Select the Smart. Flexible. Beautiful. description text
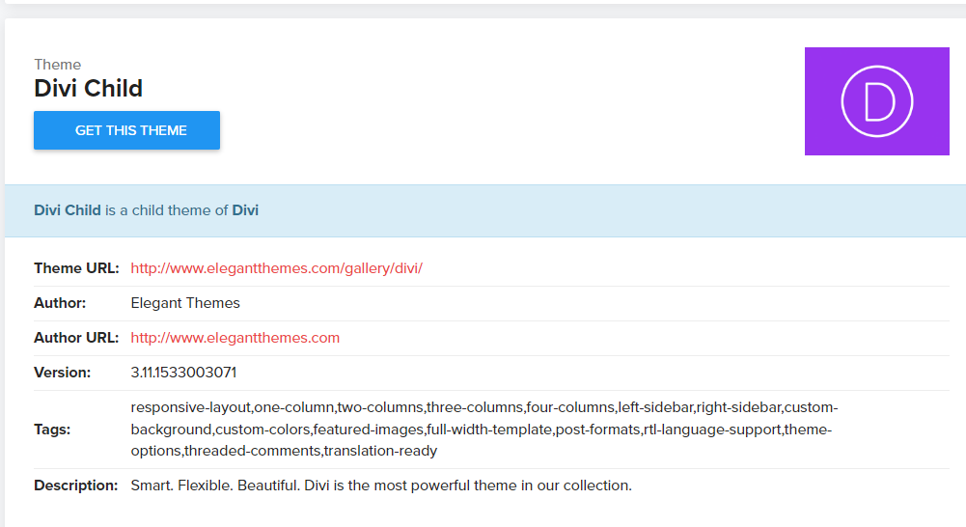 click(381, 485)
